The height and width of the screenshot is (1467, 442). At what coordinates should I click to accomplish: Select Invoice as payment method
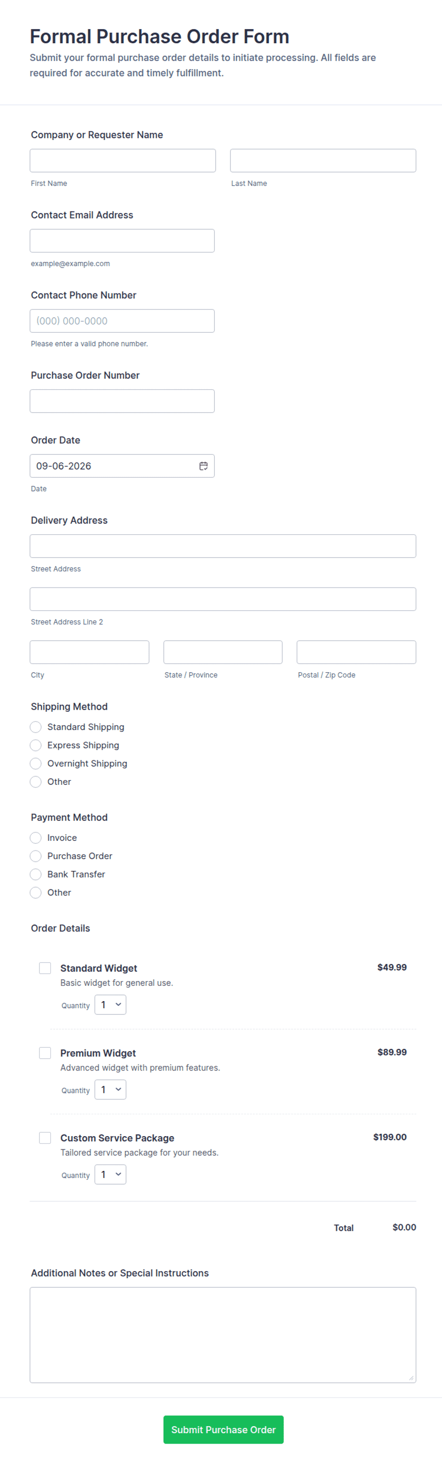(36, 838)
